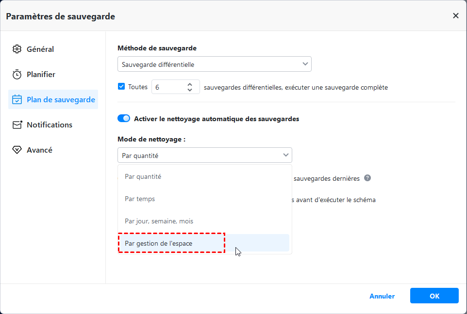Click the Avancé diamond icon
This screenshot has height=314, width=467.
pyautogui.click(x=17, y=150)
